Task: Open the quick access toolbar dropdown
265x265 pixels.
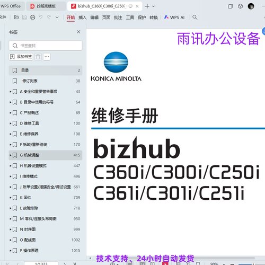Action: tap(57, 17)
